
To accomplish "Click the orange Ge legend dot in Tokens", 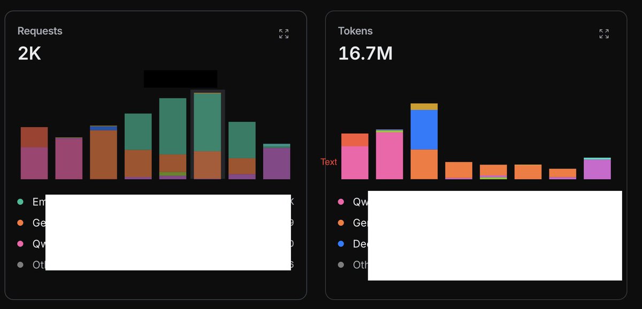I will tap(341, 223).
